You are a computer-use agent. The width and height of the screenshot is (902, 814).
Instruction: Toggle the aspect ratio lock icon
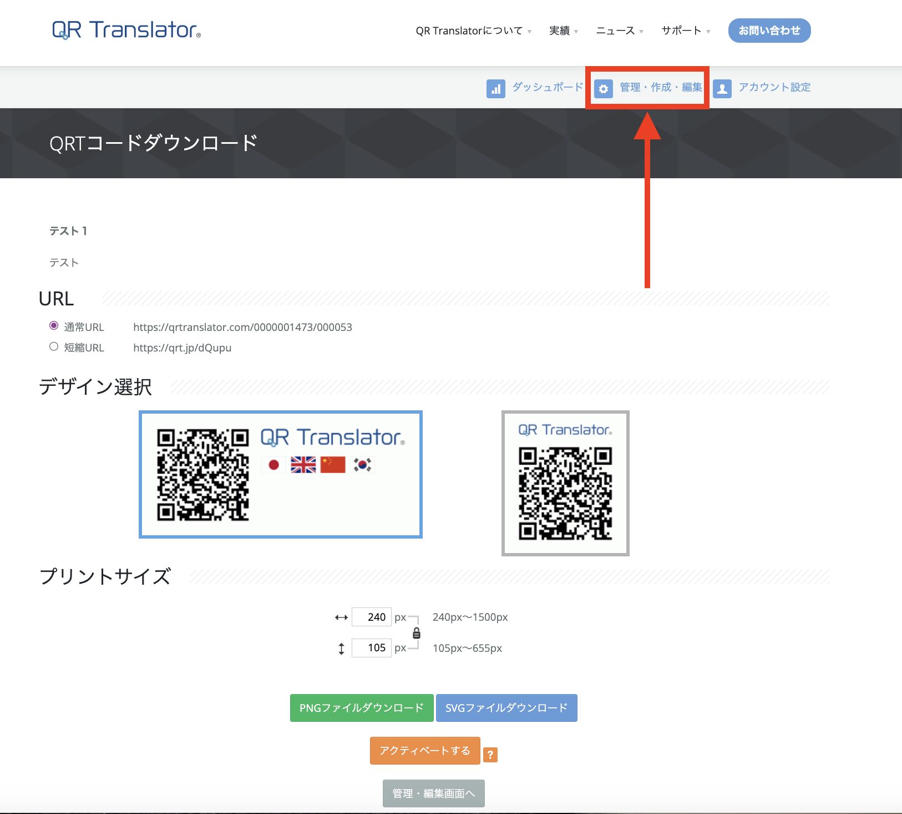click(x=417, y=633)
